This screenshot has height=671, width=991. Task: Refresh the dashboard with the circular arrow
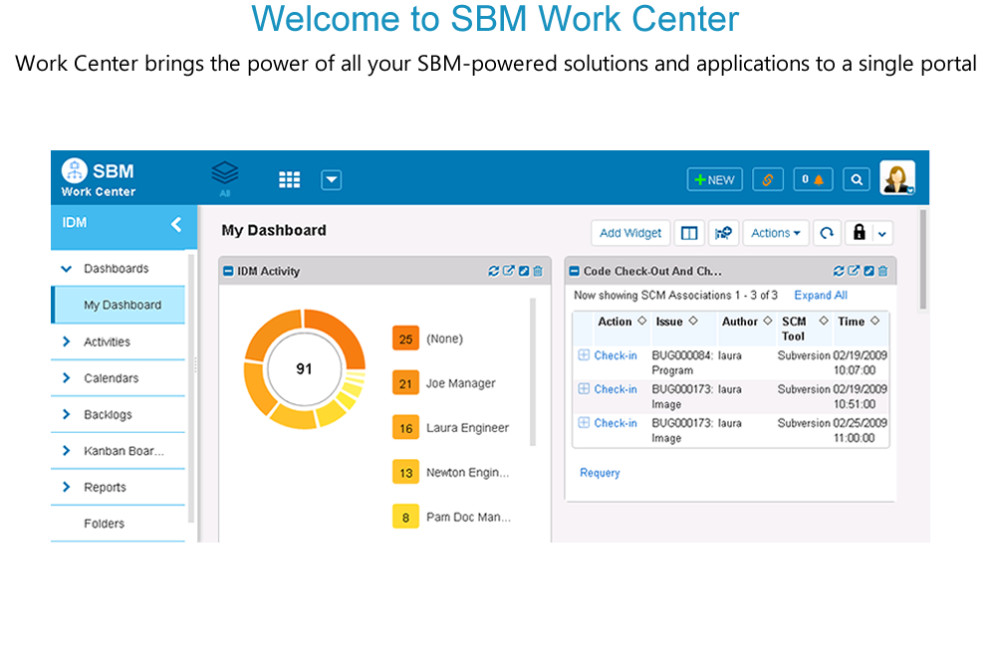coord(826,233)
